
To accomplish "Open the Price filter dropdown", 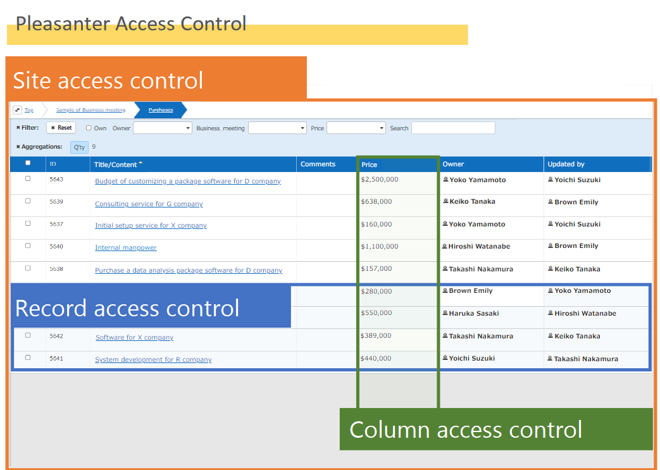I will [x=356, y=128].
